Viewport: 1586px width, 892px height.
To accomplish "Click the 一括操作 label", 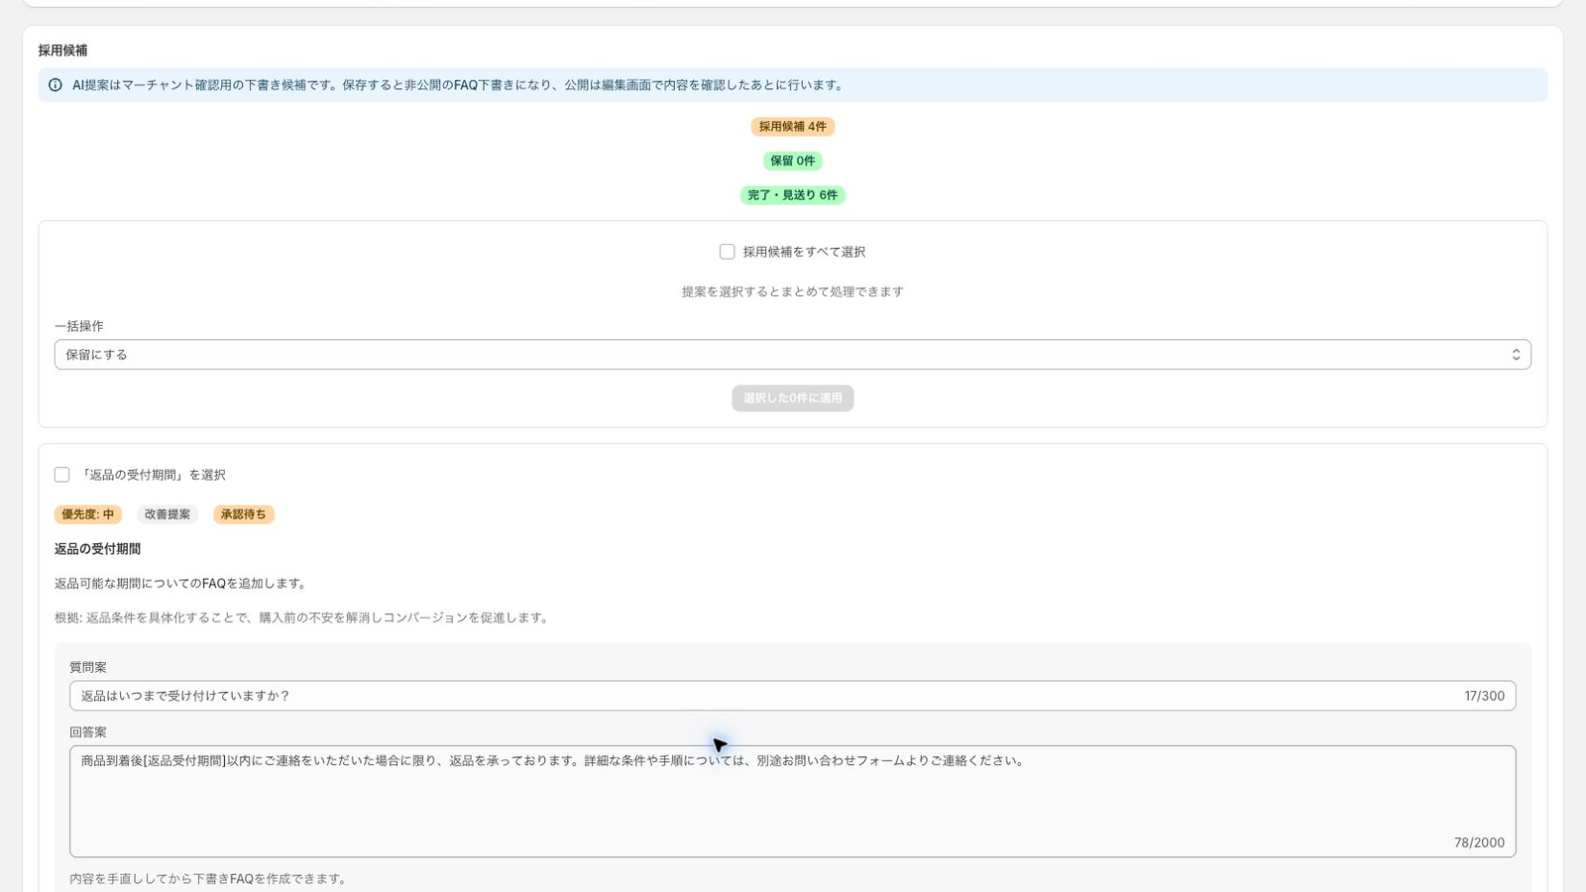I will 79,326.
